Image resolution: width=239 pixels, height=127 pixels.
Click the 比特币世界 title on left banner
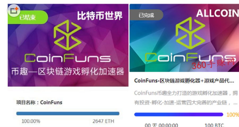pyautogui.click(x=100, y=16)
